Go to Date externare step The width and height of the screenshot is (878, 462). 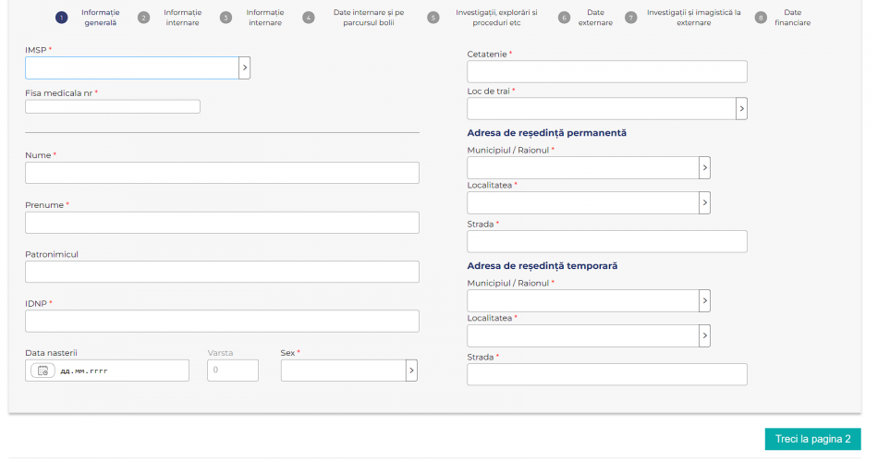click(x=595, y=18)
